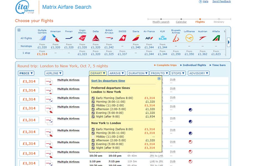The image size is (277, 166).
Task: Go to the Modify search step
Action: pyautogui.click(x=161, y=22)
